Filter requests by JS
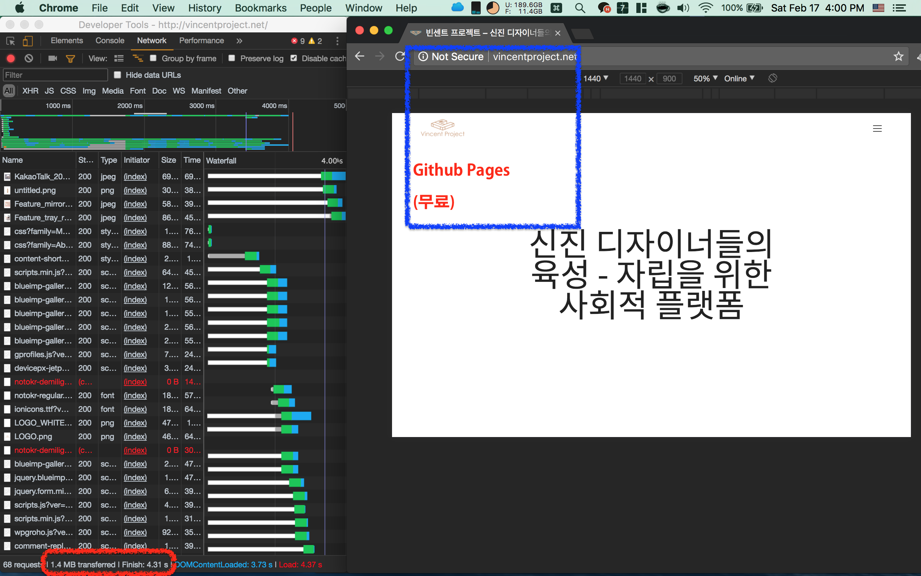 point(49,91)
